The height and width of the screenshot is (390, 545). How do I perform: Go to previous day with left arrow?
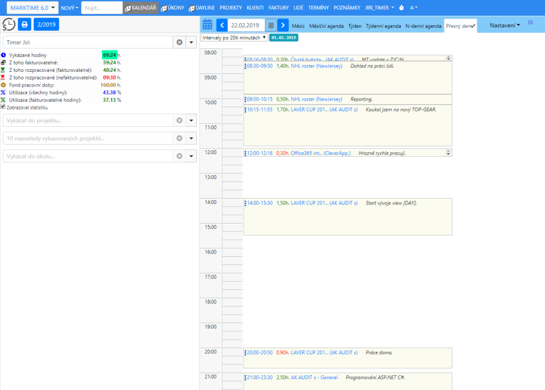tap(222, 25)
